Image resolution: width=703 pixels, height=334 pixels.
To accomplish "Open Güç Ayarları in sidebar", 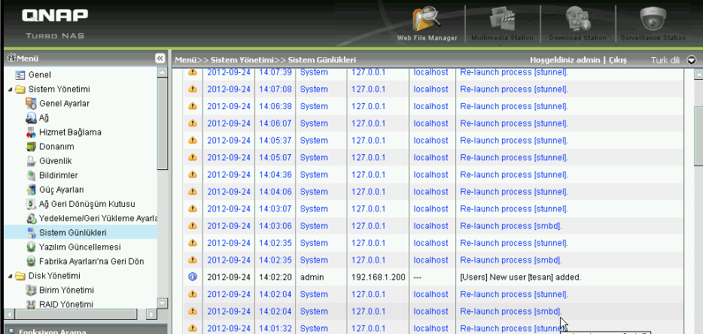I will tap(62, 190).
